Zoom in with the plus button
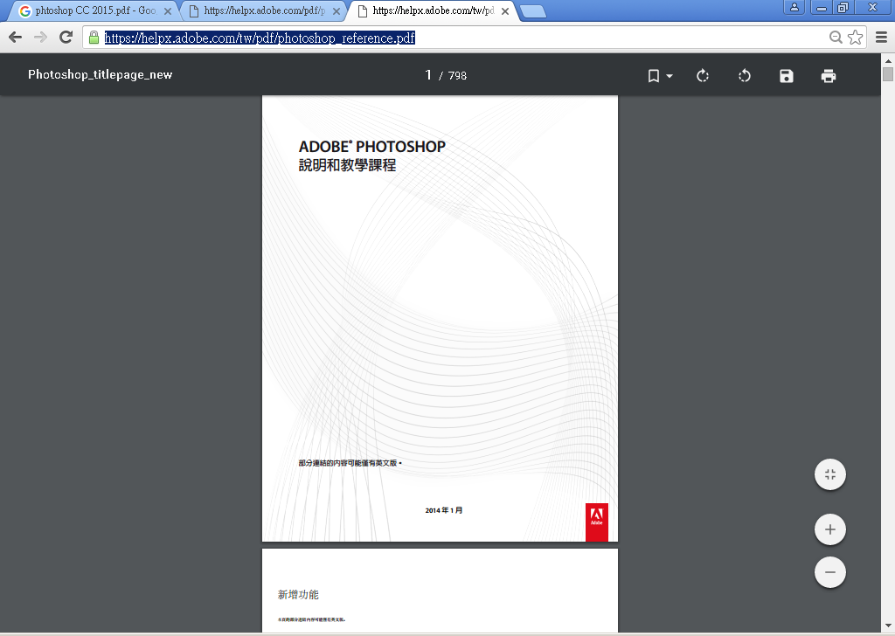The width and height of the screenshot is (895, 636). point(830,529)
